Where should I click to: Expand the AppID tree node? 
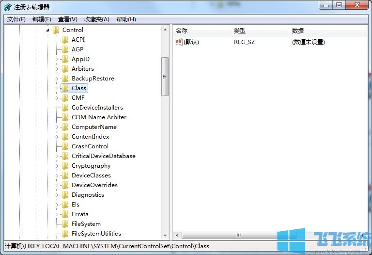click(57, 59)
